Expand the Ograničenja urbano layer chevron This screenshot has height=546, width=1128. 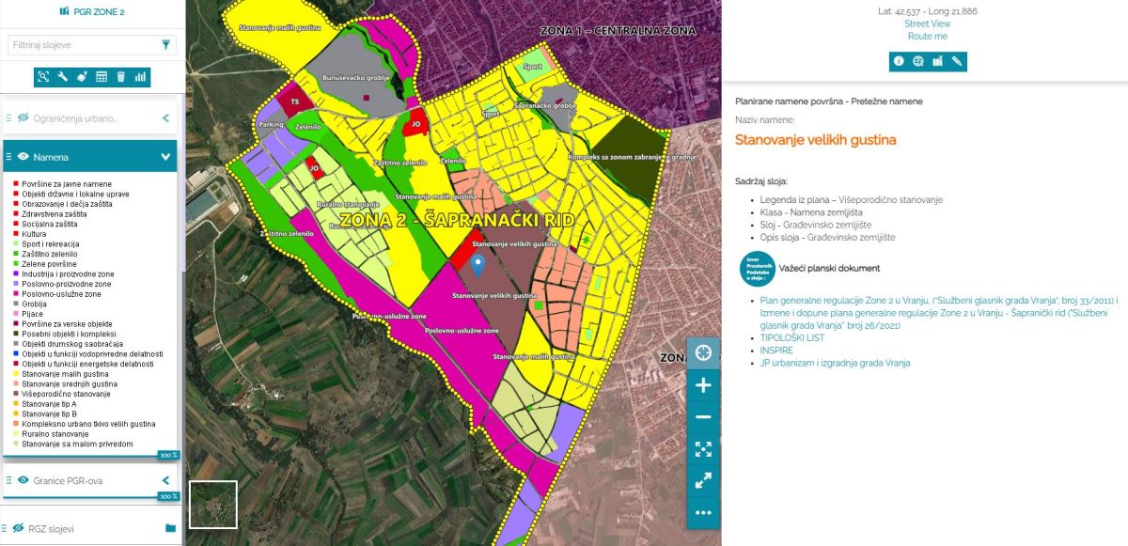pos(165,118)
